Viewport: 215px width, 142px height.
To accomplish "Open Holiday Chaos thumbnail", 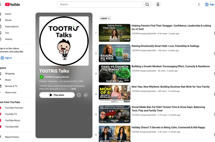I will tap(114, 134).
